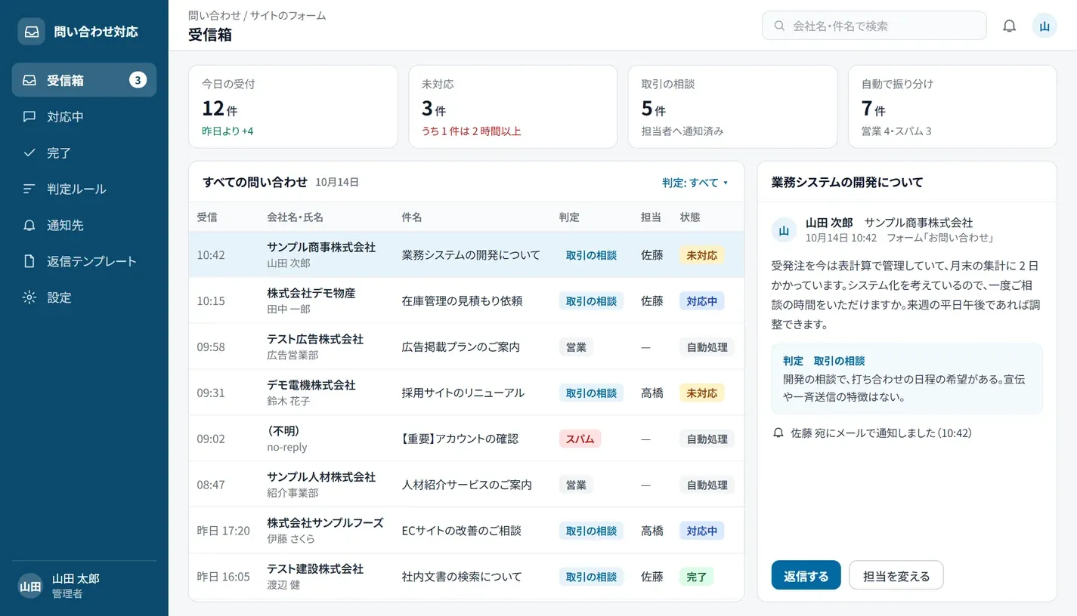Viewport: 1077px width, 616px height.
Task: Click the 営業 tag in the 08:47 row
Action: click(576, 485)
